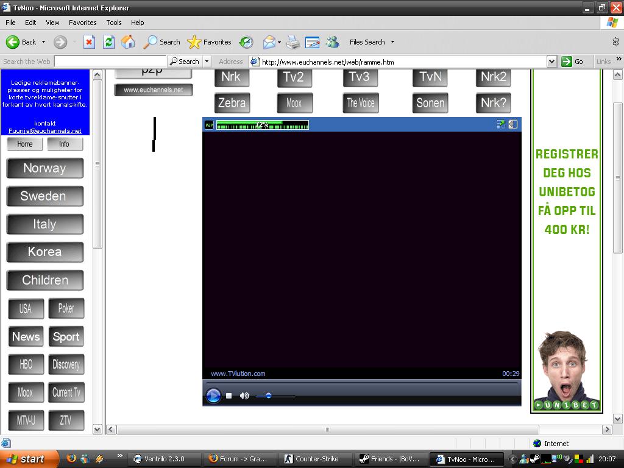Image resolution: width=624 pixels, height=468 pixels.
Task: Open the Discovery channel button
Action: pos(66,364)
